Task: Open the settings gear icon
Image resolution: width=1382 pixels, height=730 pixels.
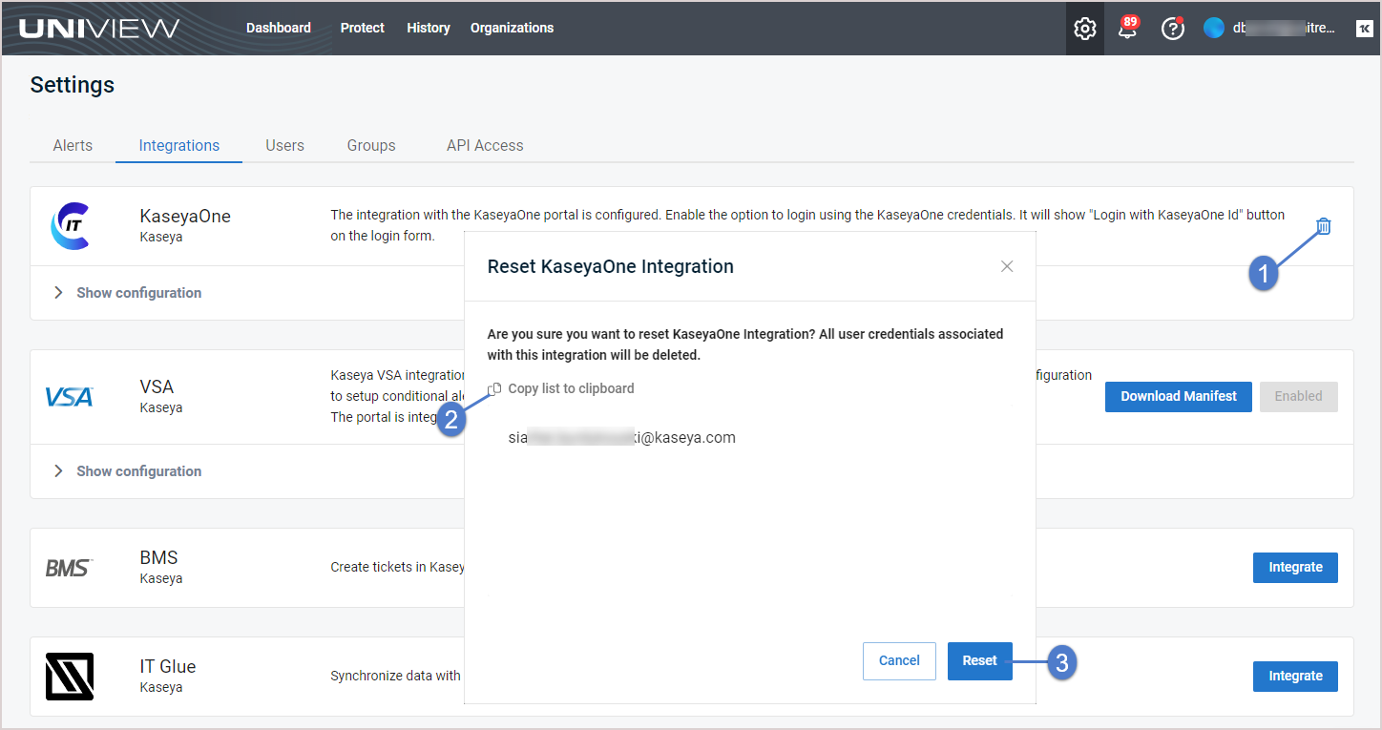Action: click(x=1084, y=29)
